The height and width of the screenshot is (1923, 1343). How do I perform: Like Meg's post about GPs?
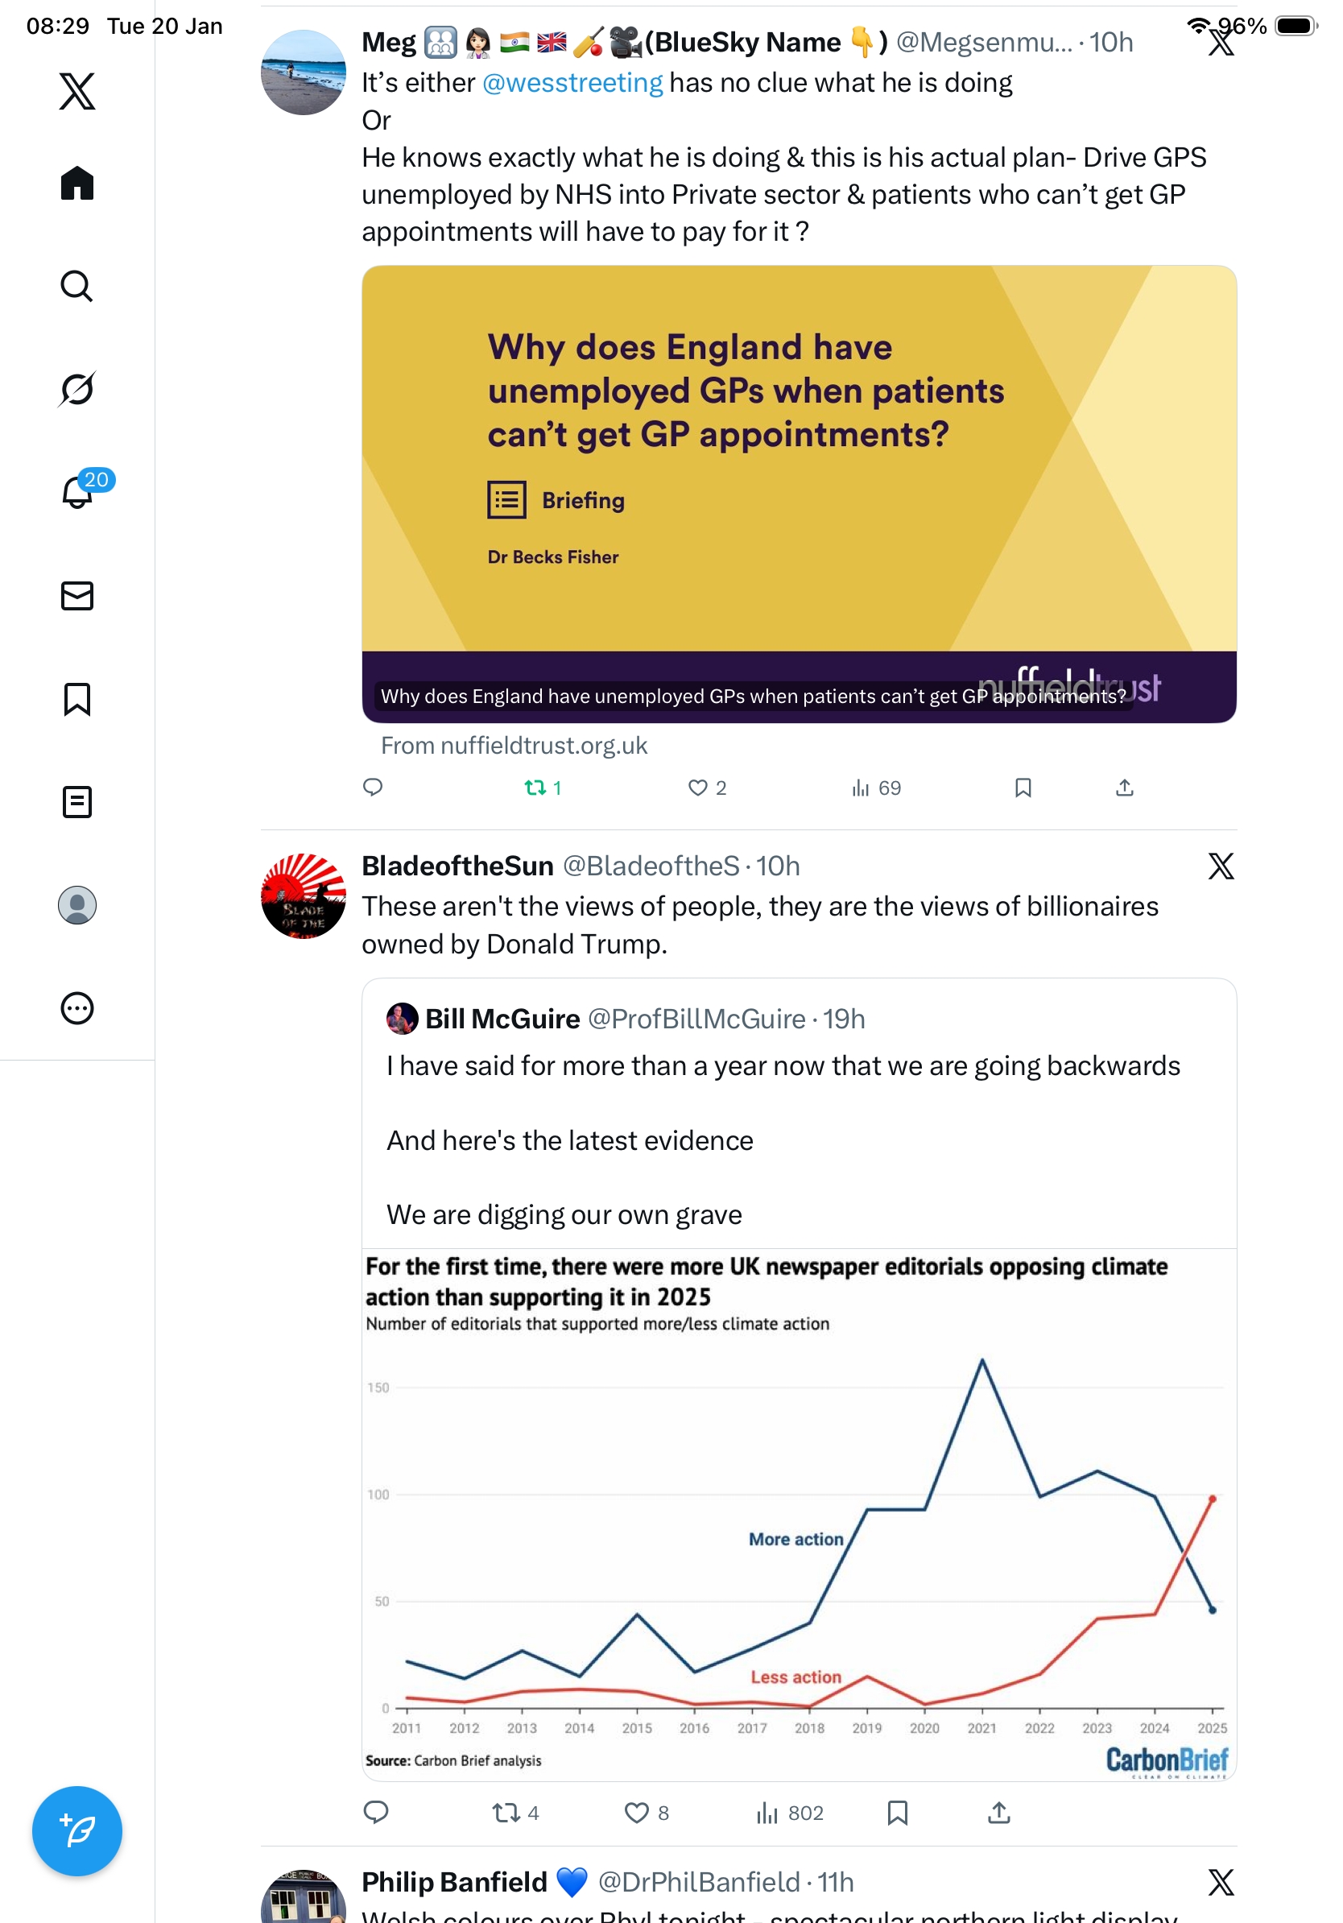(697, 788)
